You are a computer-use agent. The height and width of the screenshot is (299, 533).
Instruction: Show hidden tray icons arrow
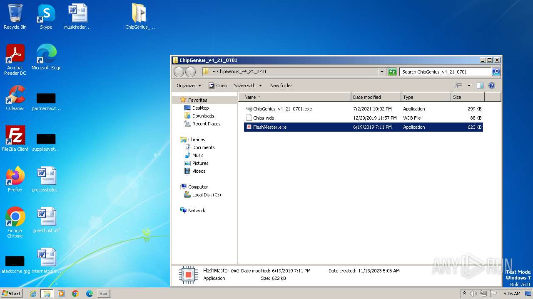click(x=464, y=294)
